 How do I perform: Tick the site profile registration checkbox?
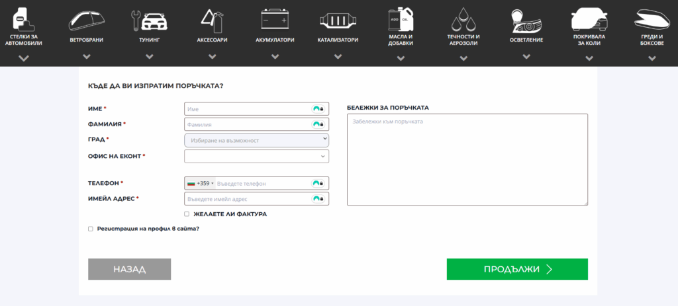point(91,229)
